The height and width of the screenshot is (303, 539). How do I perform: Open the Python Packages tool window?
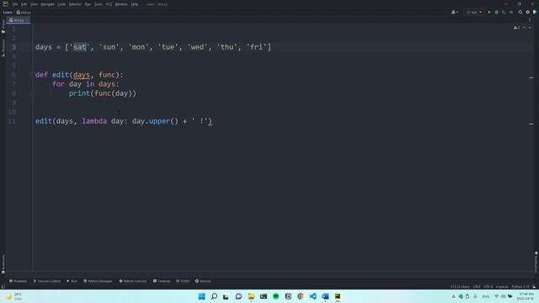point(98,281)
